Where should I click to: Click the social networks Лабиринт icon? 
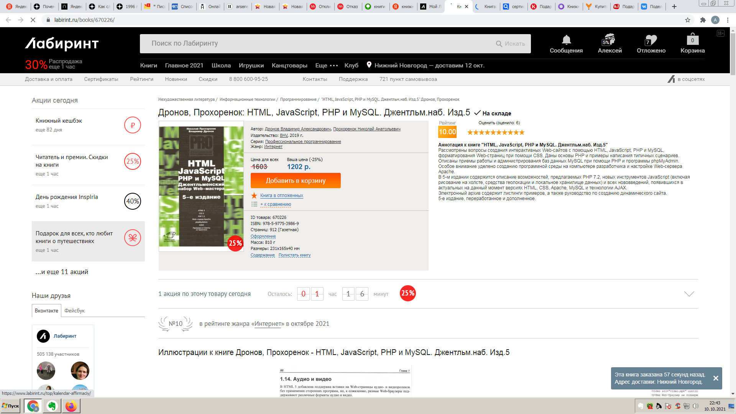[671, 79]
